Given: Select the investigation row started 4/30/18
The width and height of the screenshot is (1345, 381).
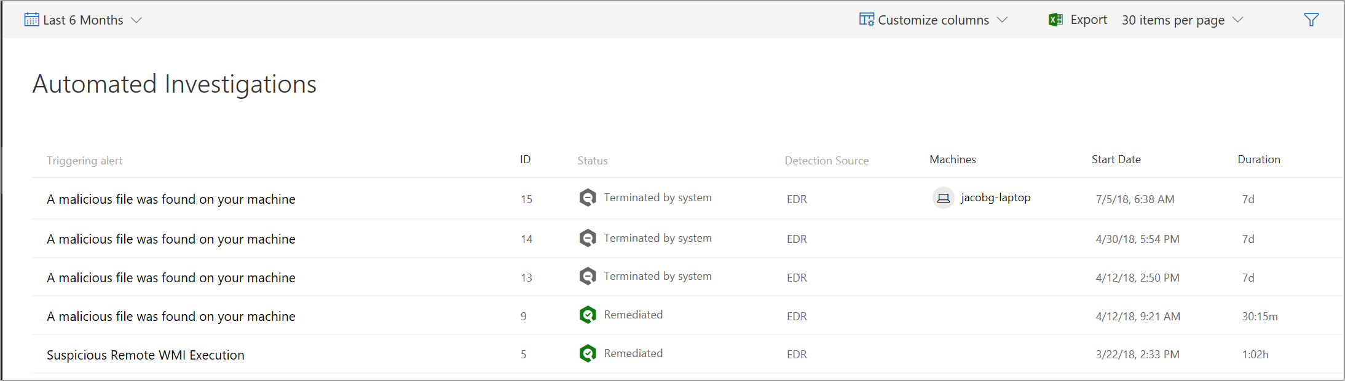Looking at the screenshot, I should pyautogui.click(x=171, y=239).
